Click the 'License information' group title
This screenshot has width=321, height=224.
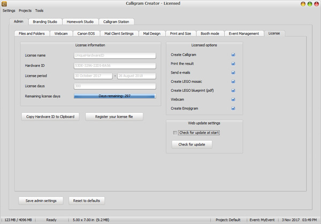tap(90, 45)
